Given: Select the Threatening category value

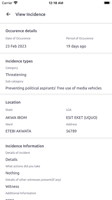Looking at the screenshot, I should [16, 75].
